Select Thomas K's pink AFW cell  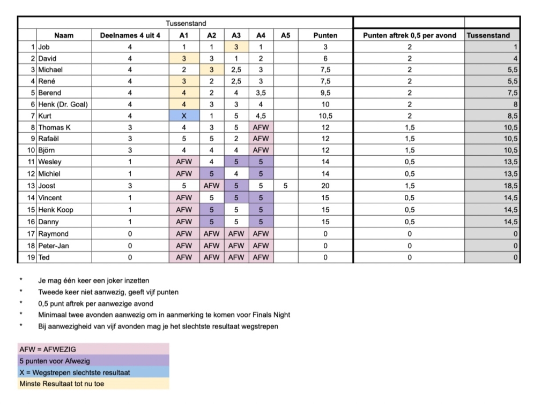[261, 127]
